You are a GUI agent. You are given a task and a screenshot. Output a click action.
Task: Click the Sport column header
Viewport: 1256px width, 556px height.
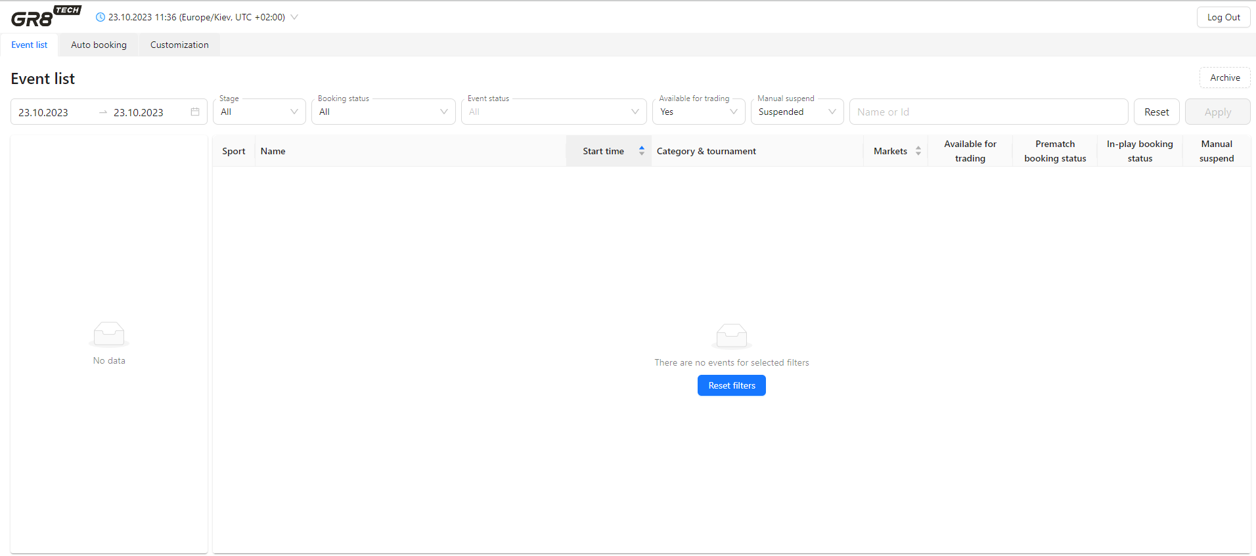click(234, 151)
